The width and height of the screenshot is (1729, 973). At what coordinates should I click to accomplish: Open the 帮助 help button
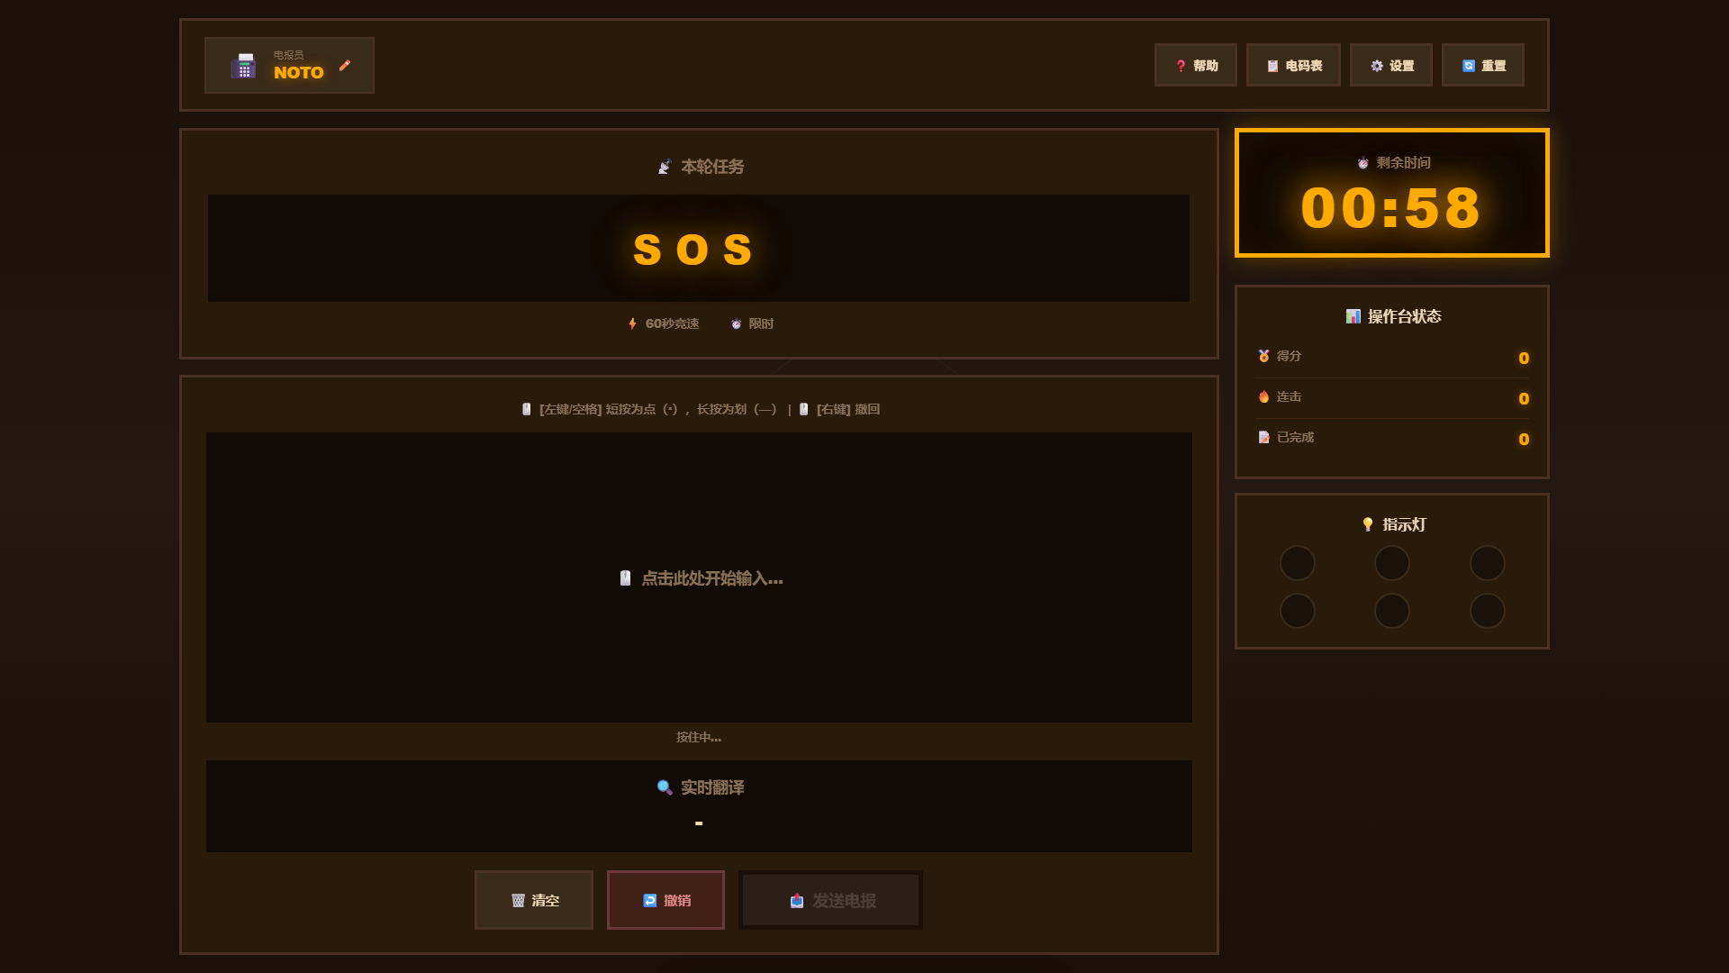pos(1195,65)
